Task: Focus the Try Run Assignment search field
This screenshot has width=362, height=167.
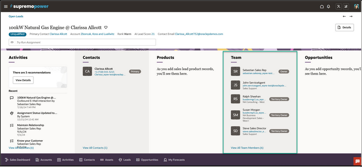Action: tap(82, 42)
